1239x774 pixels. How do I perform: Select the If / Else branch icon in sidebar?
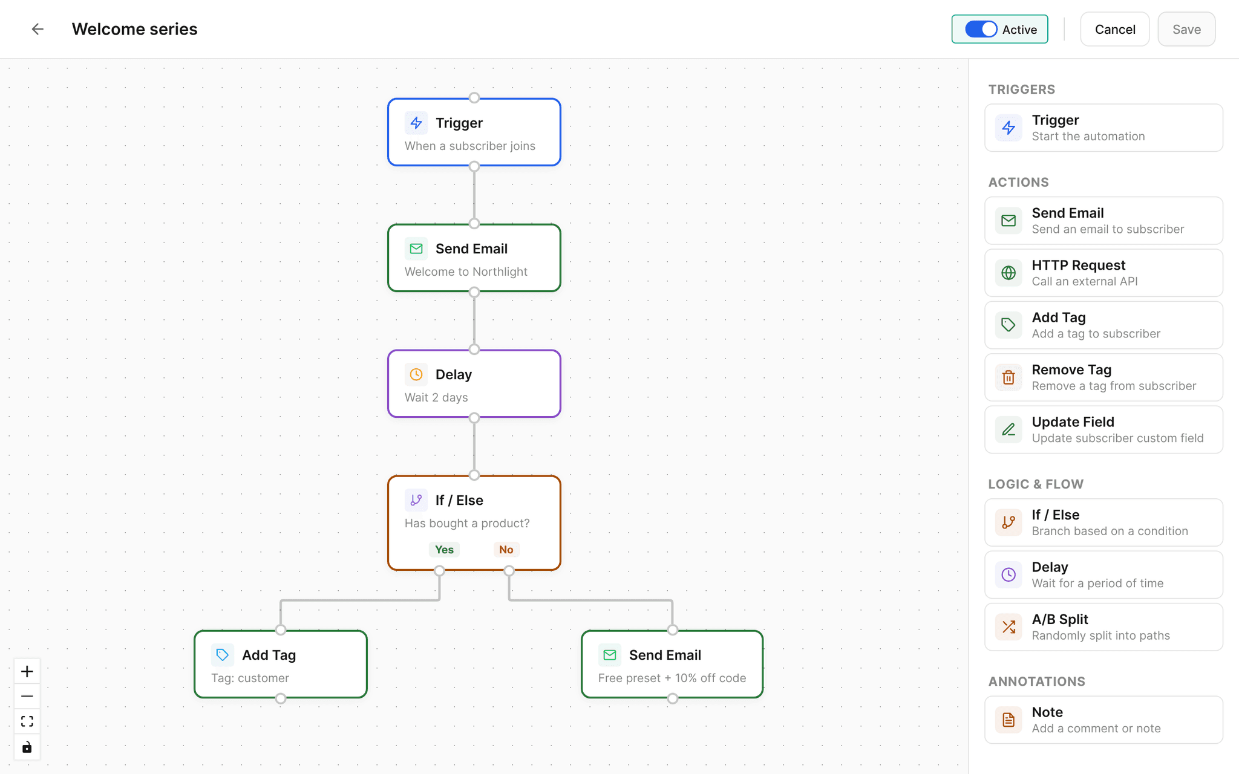pyautogui.click(x=1009, y=522)
